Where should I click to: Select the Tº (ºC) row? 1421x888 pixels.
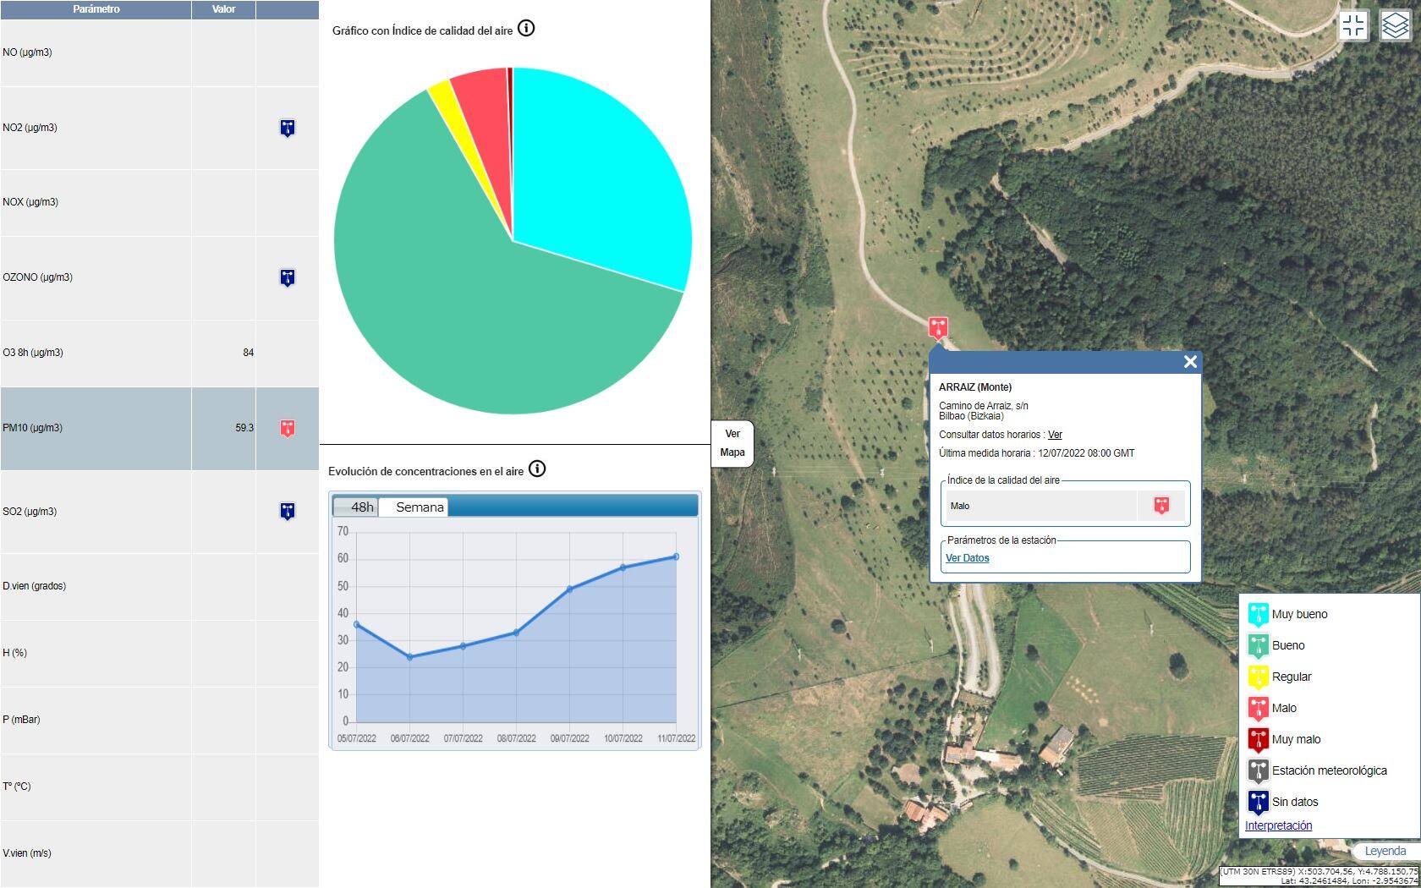pos(159,787)
